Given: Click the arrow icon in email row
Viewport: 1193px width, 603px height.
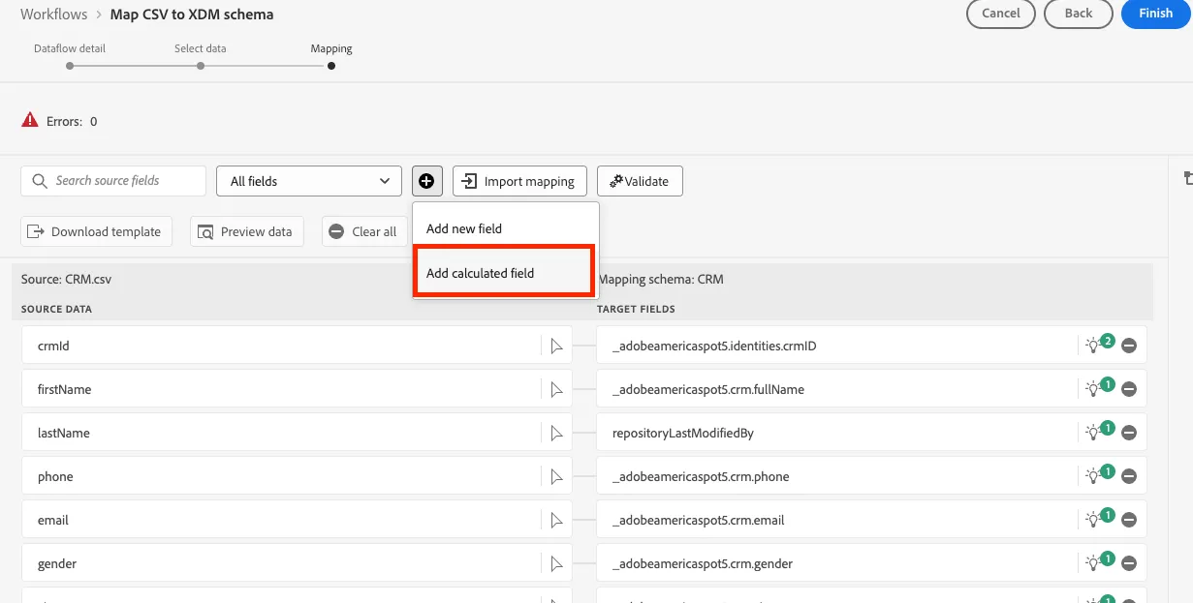Looking at the screenshot, I should pyautogui.click(x=556, y=520).
